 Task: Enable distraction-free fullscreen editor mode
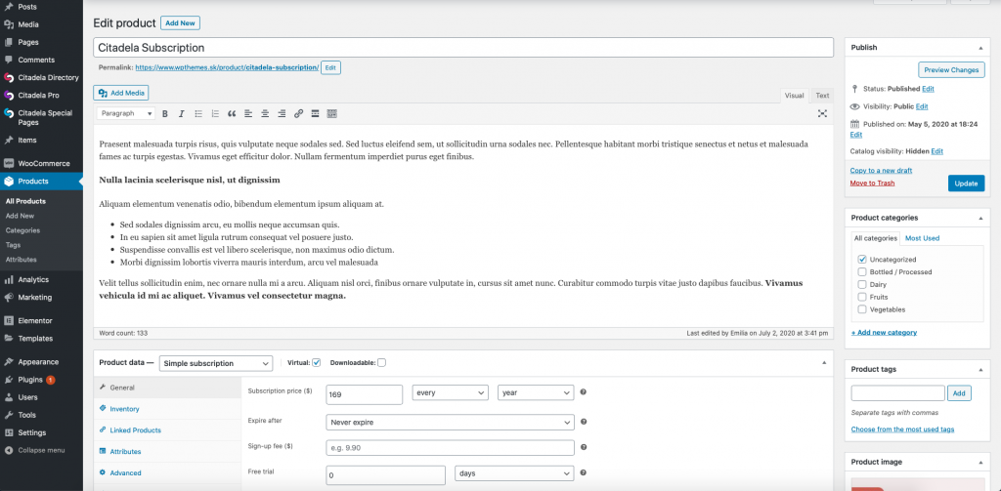[822, 113]
